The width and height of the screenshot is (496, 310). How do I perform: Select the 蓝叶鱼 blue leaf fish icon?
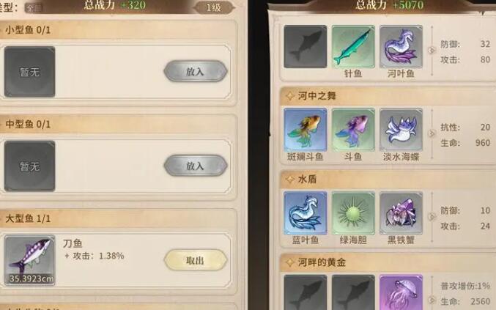306,213
